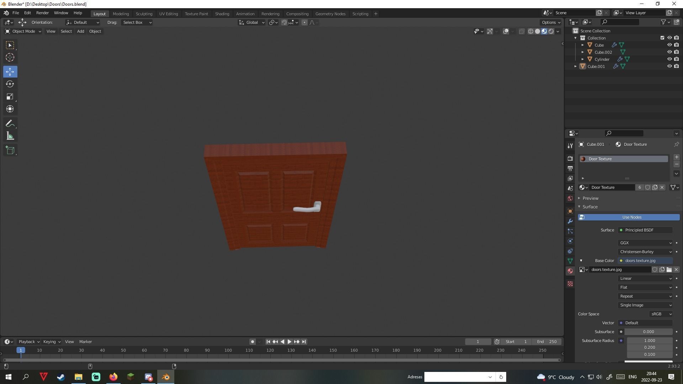Viewport: 683px width, 384px height.
Task: Select the Add Cube tool
Action: [10, 150]
